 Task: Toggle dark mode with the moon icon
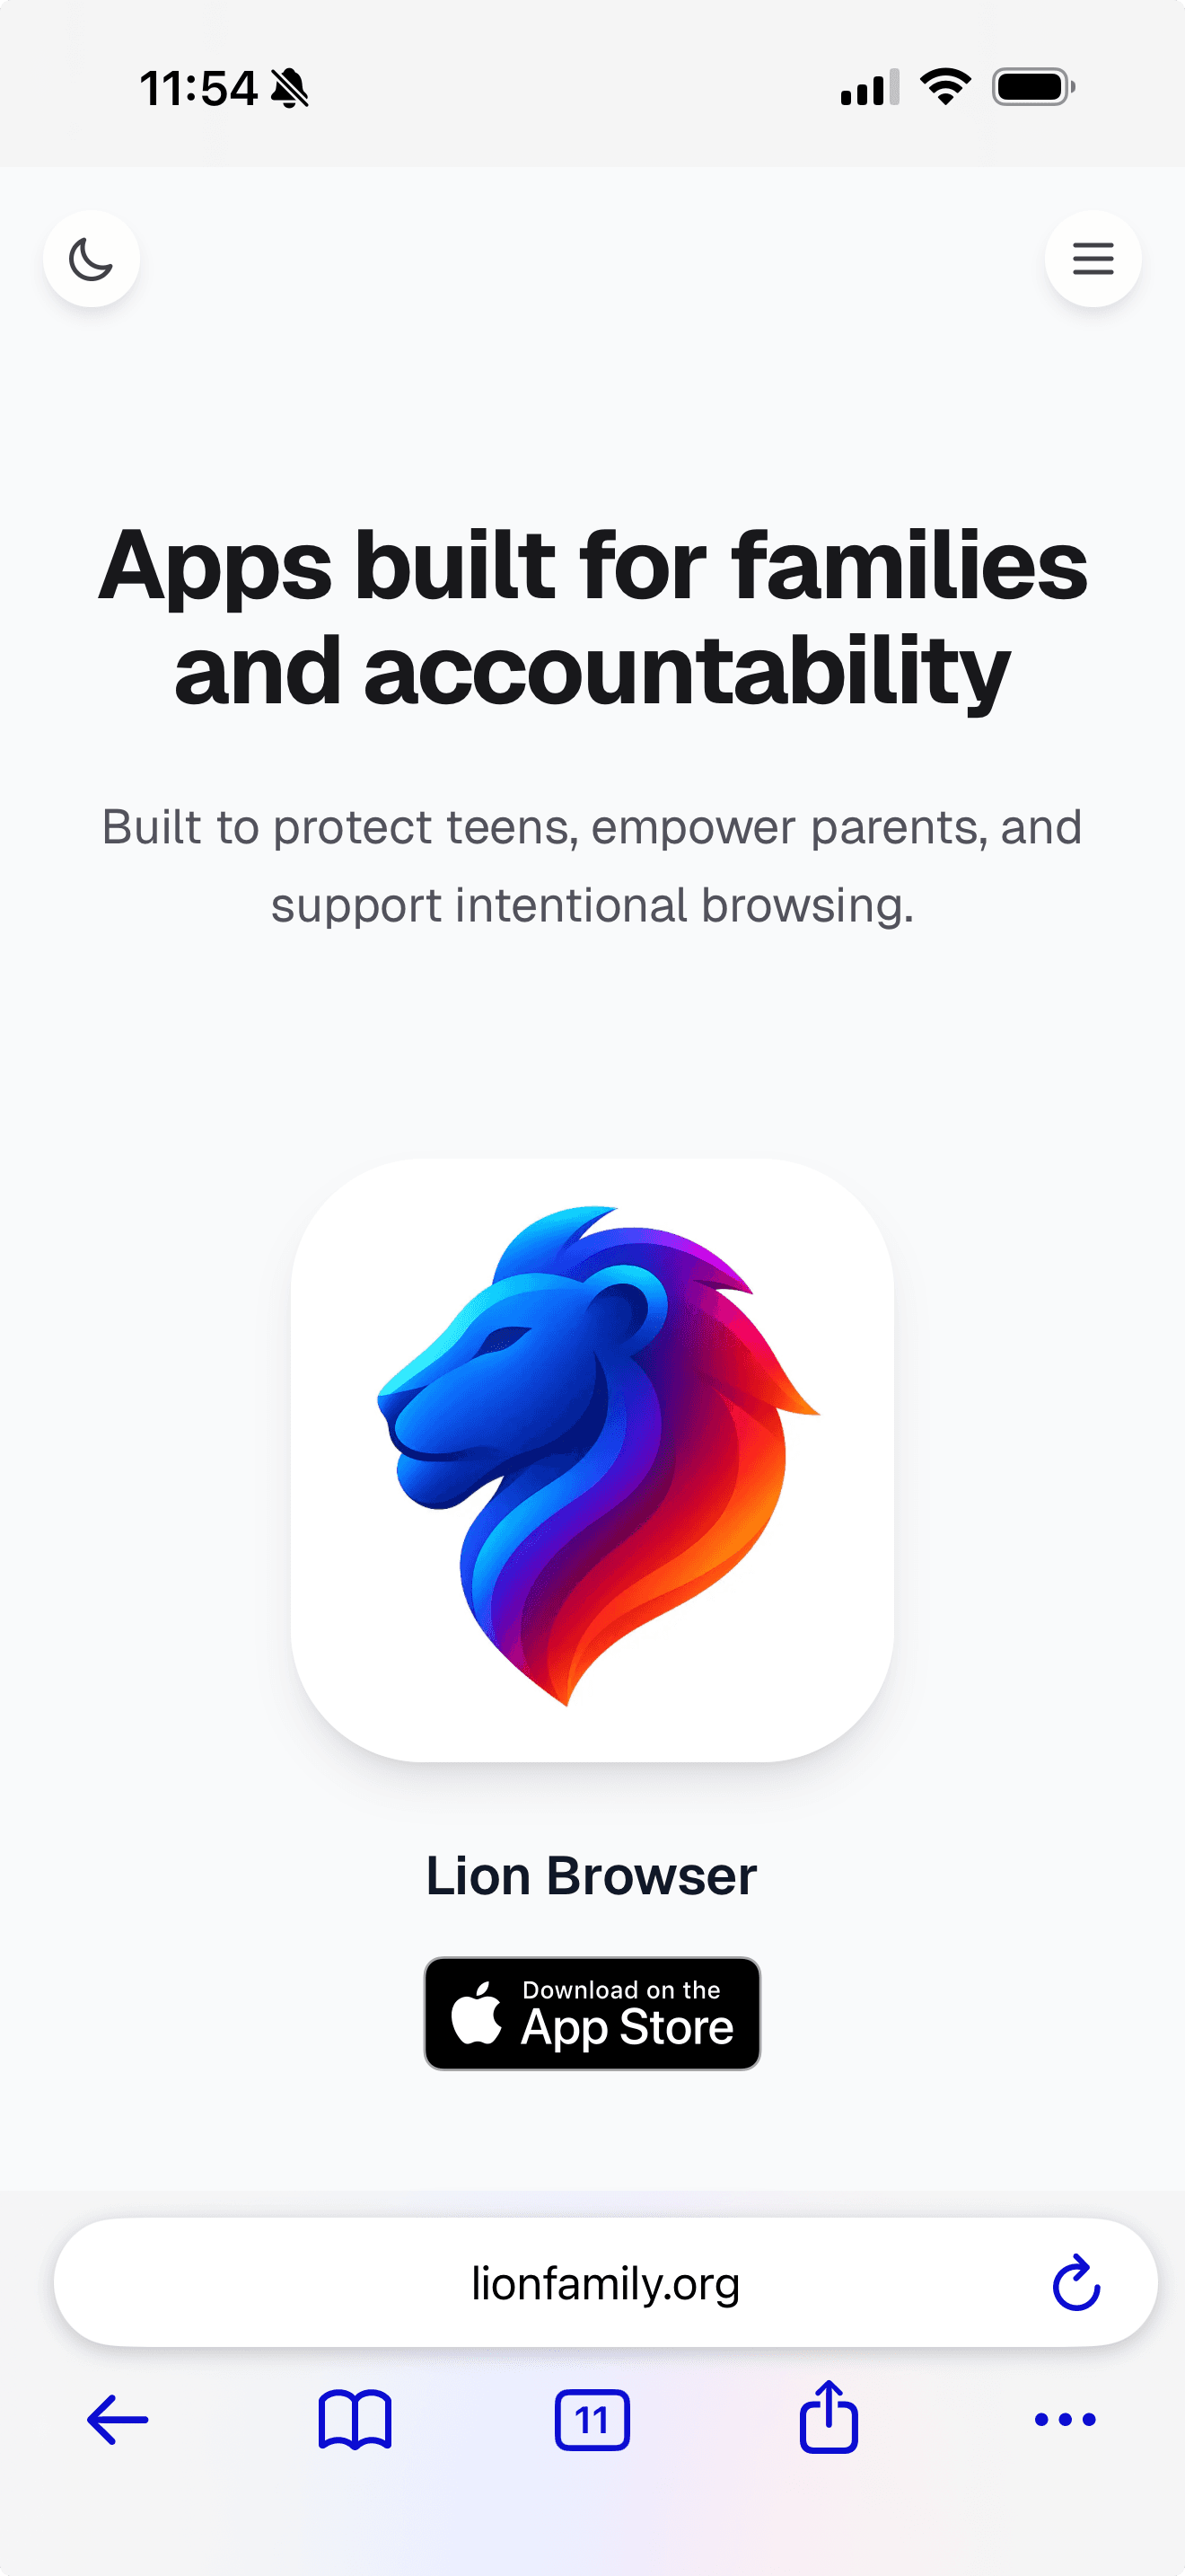pyautogui.click(x=91, y=259)
